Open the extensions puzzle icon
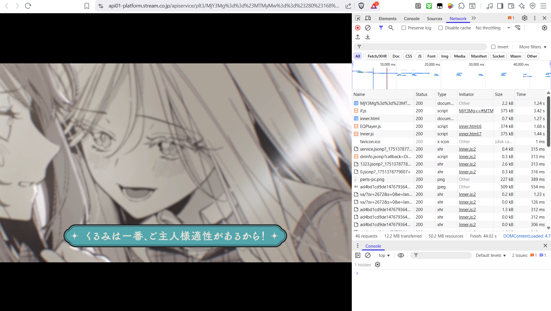Viewport: 551px width, 311px height. point(461,6)
